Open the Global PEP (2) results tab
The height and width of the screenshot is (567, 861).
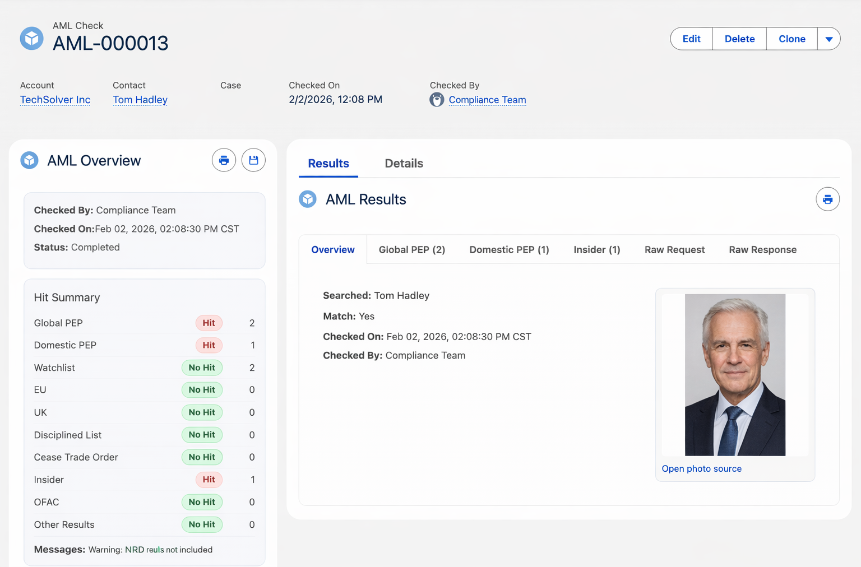click(411, 249)
